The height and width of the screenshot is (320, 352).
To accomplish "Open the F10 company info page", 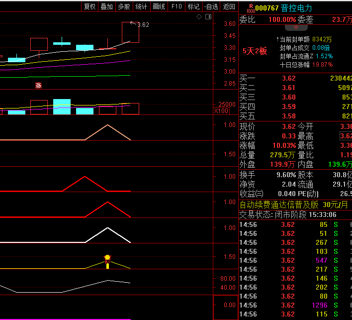I will tap(176, 6).
